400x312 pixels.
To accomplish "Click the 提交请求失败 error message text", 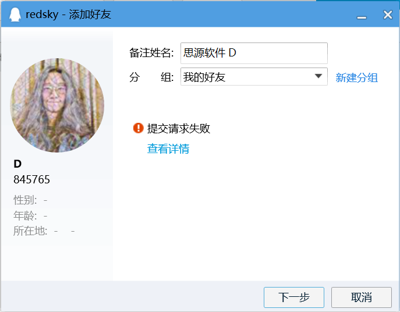I will [x=178, y=128].
